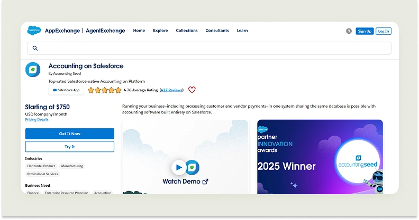This screenshot has width=419, height=220.
Task: Open the Learn menu
Action: coord(242,31)
